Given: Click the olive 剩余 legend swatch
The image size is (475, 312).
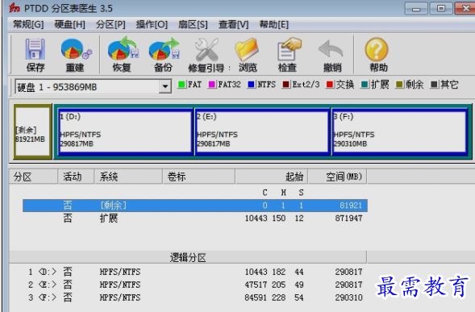Looking at the screenshot, I should (x=399, y=85).
